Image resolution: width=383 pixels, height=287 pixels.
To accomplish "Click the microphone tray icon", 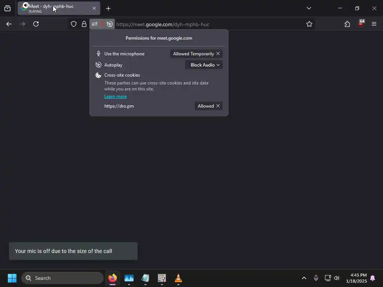I will (316, 278).
